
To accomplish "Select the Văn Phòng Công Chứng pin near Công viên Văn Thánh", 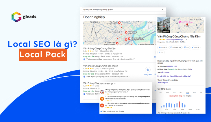I will tap(119, 23).
